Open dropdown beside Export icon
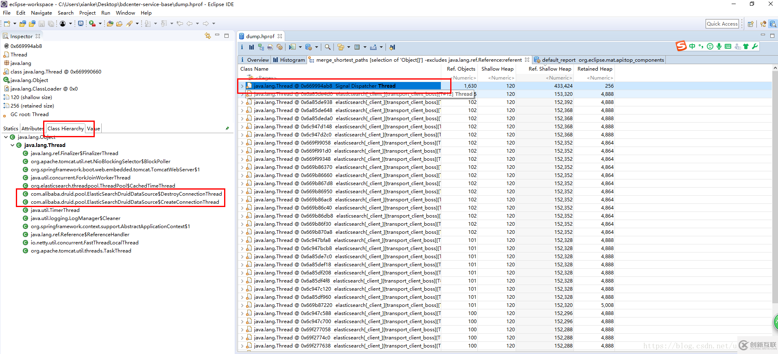Screen dimensions: 778x354 (381, 47)
